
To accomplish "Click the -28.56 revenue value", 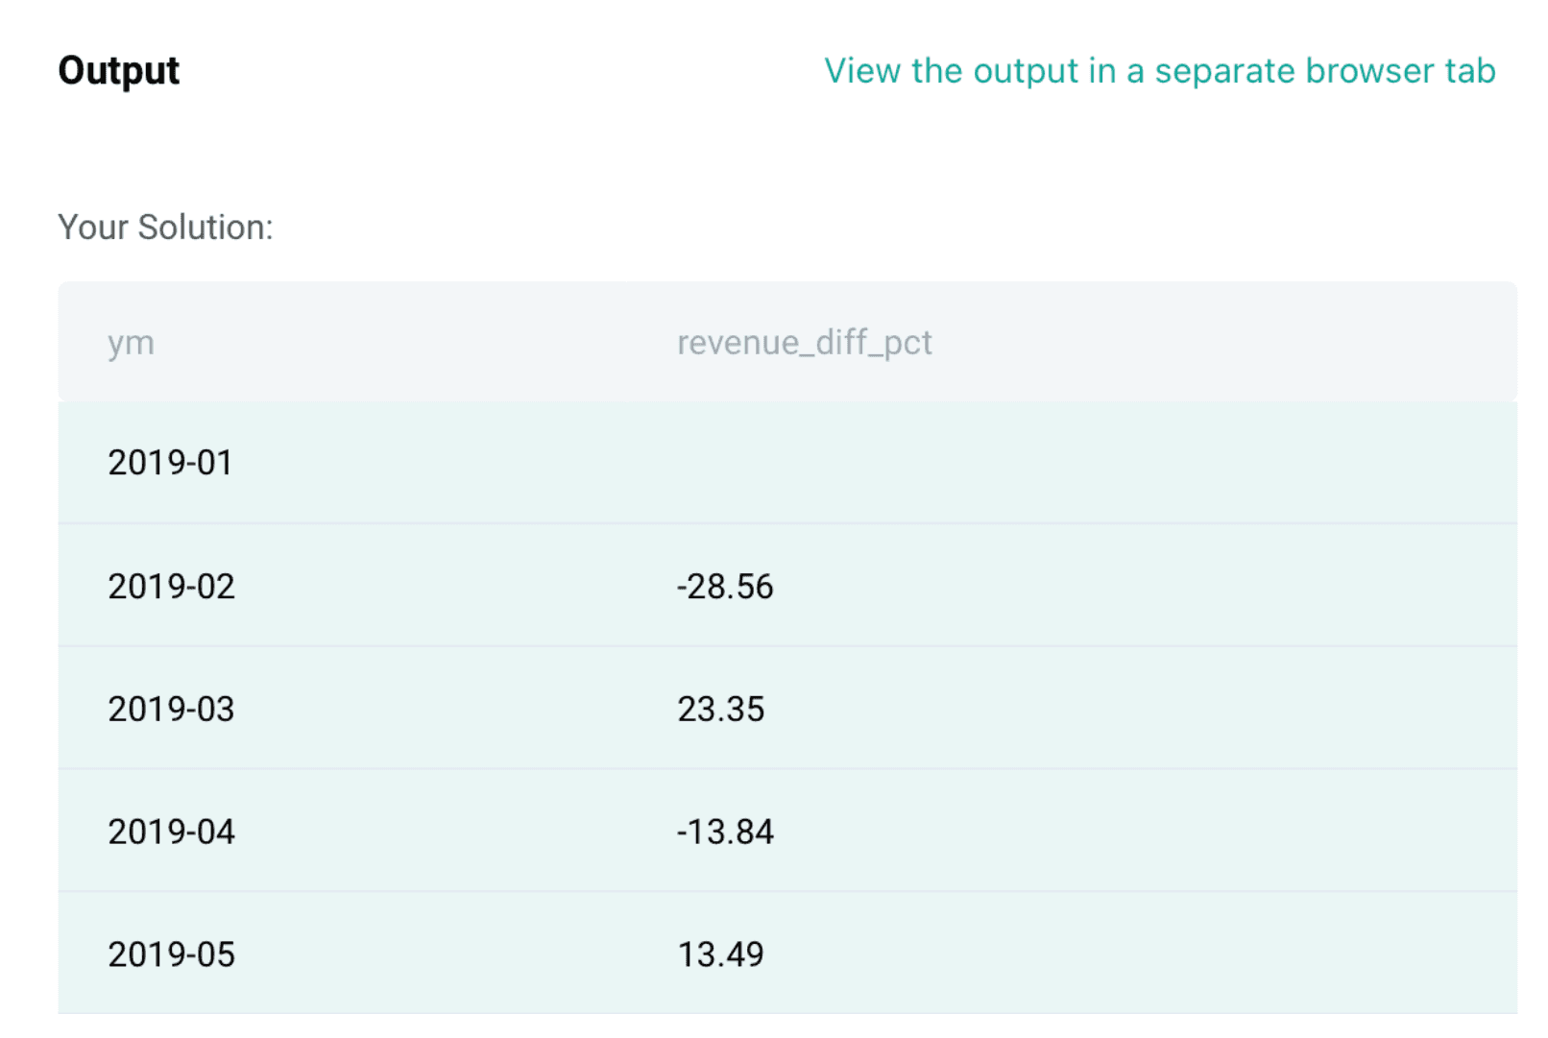I will [x=725, y=586].
